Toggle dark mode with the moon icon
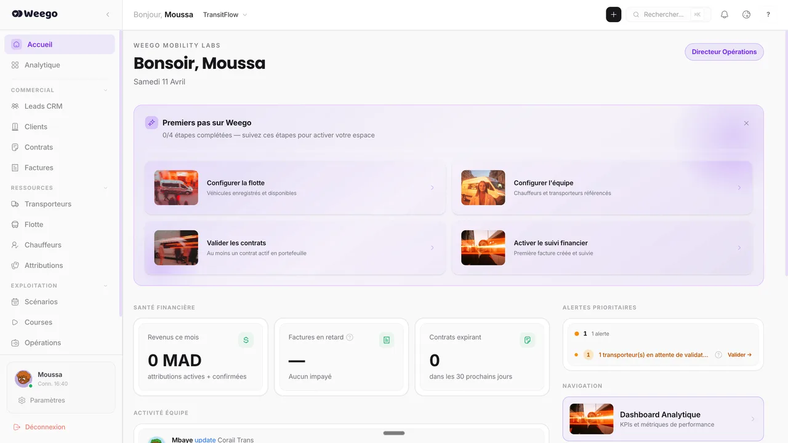Screen dimensions: 788x443 (746, 14)
